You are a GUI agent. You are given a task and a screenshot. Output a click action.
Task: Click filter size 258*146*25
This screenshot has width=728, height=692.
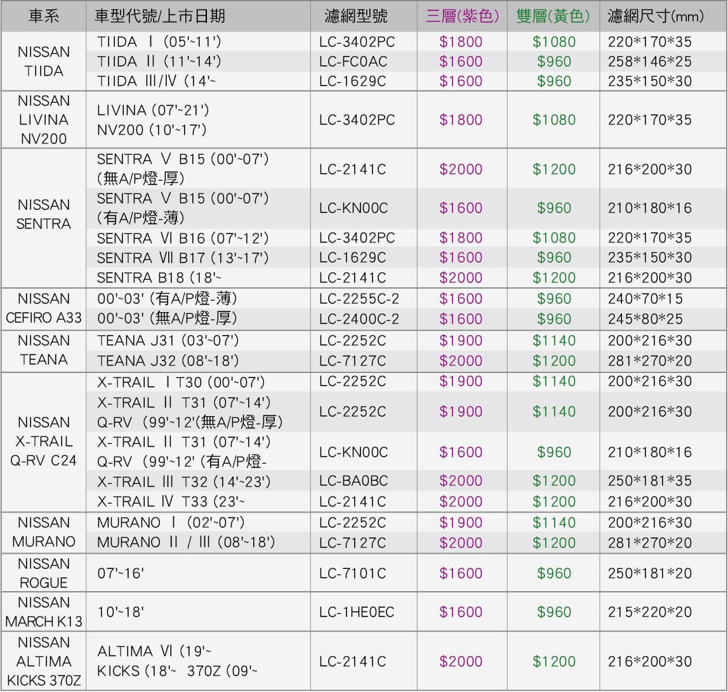649,62
